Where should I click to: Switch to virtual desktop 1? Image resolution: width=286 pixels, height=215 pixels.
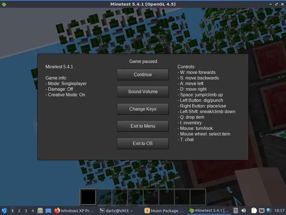point(12,211)
